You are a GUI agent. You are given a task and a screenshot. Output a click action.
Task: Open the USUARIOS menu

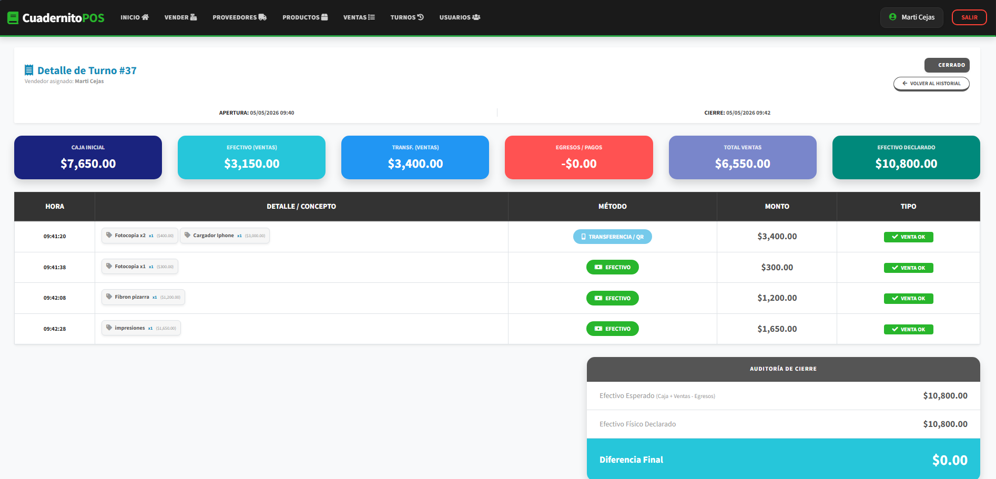tap(460, 17)
